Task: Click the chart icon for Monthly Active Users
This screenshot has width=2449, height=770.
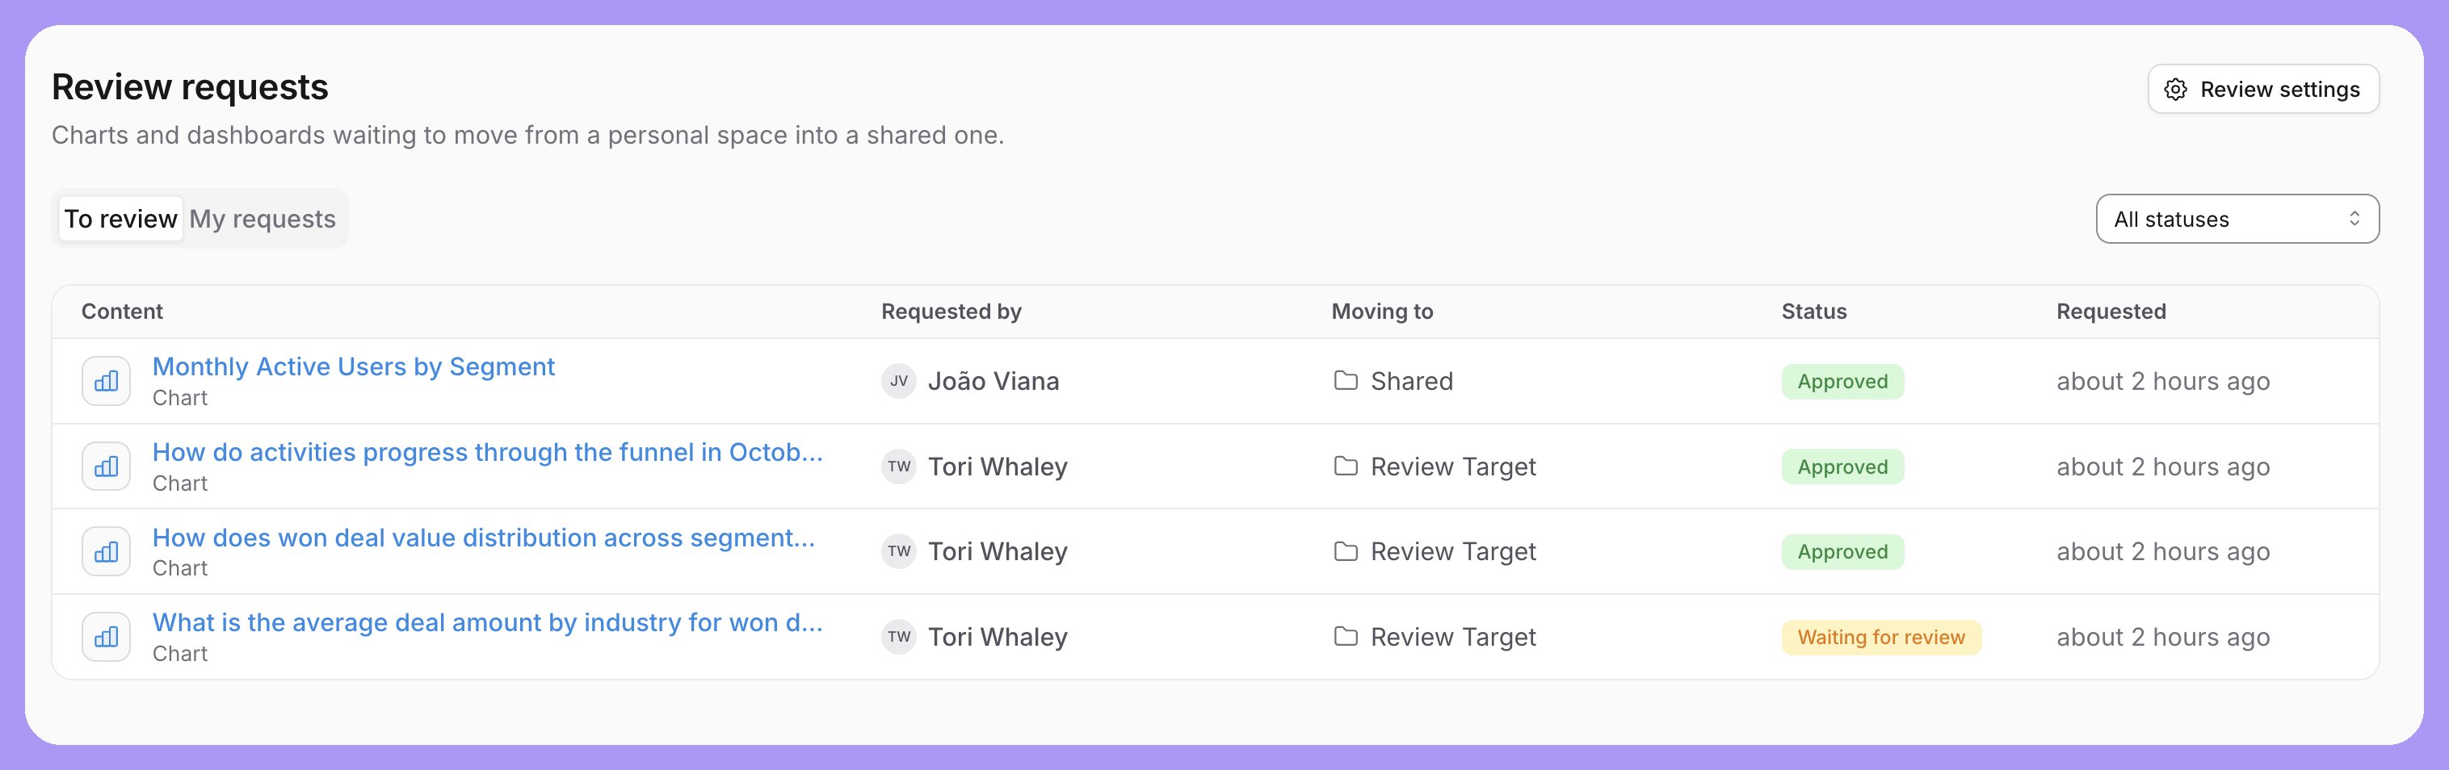Action: point(106,381)
